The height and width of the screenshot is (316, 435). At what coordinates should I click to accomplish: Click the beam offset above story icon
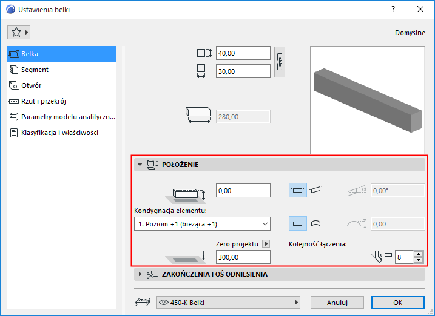(x=186, y=195)
